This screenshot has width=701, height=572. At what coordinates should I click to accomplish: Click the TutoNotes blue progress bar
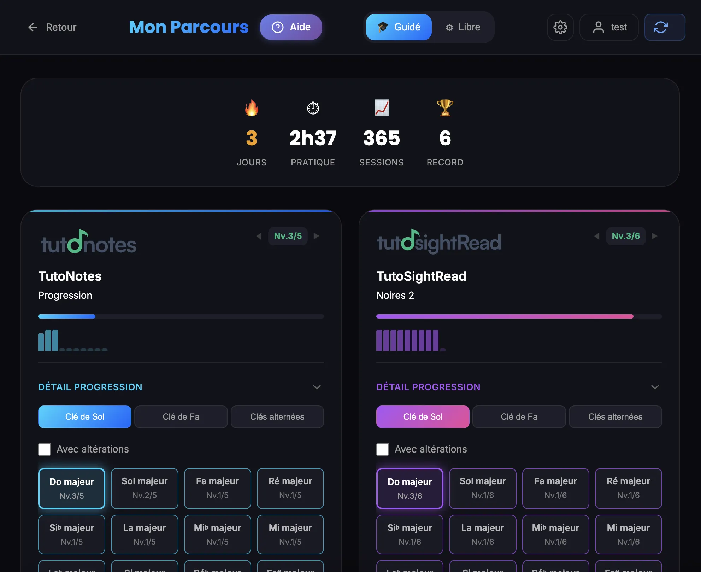[x=181, y=316]
